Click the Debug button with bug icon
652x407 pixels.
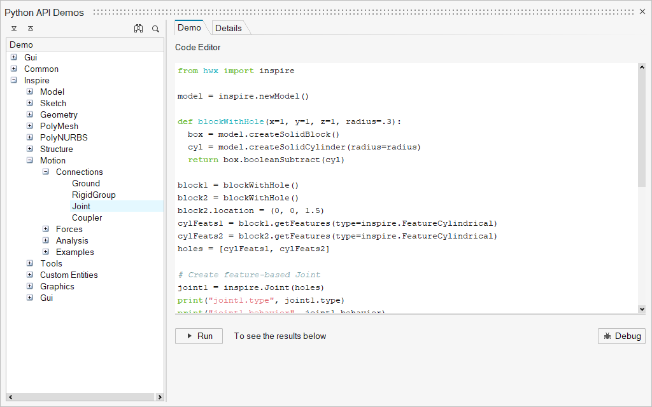(621, 336)
